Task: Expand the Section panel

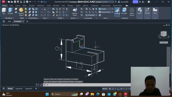Action: click(x=74, y=18)
